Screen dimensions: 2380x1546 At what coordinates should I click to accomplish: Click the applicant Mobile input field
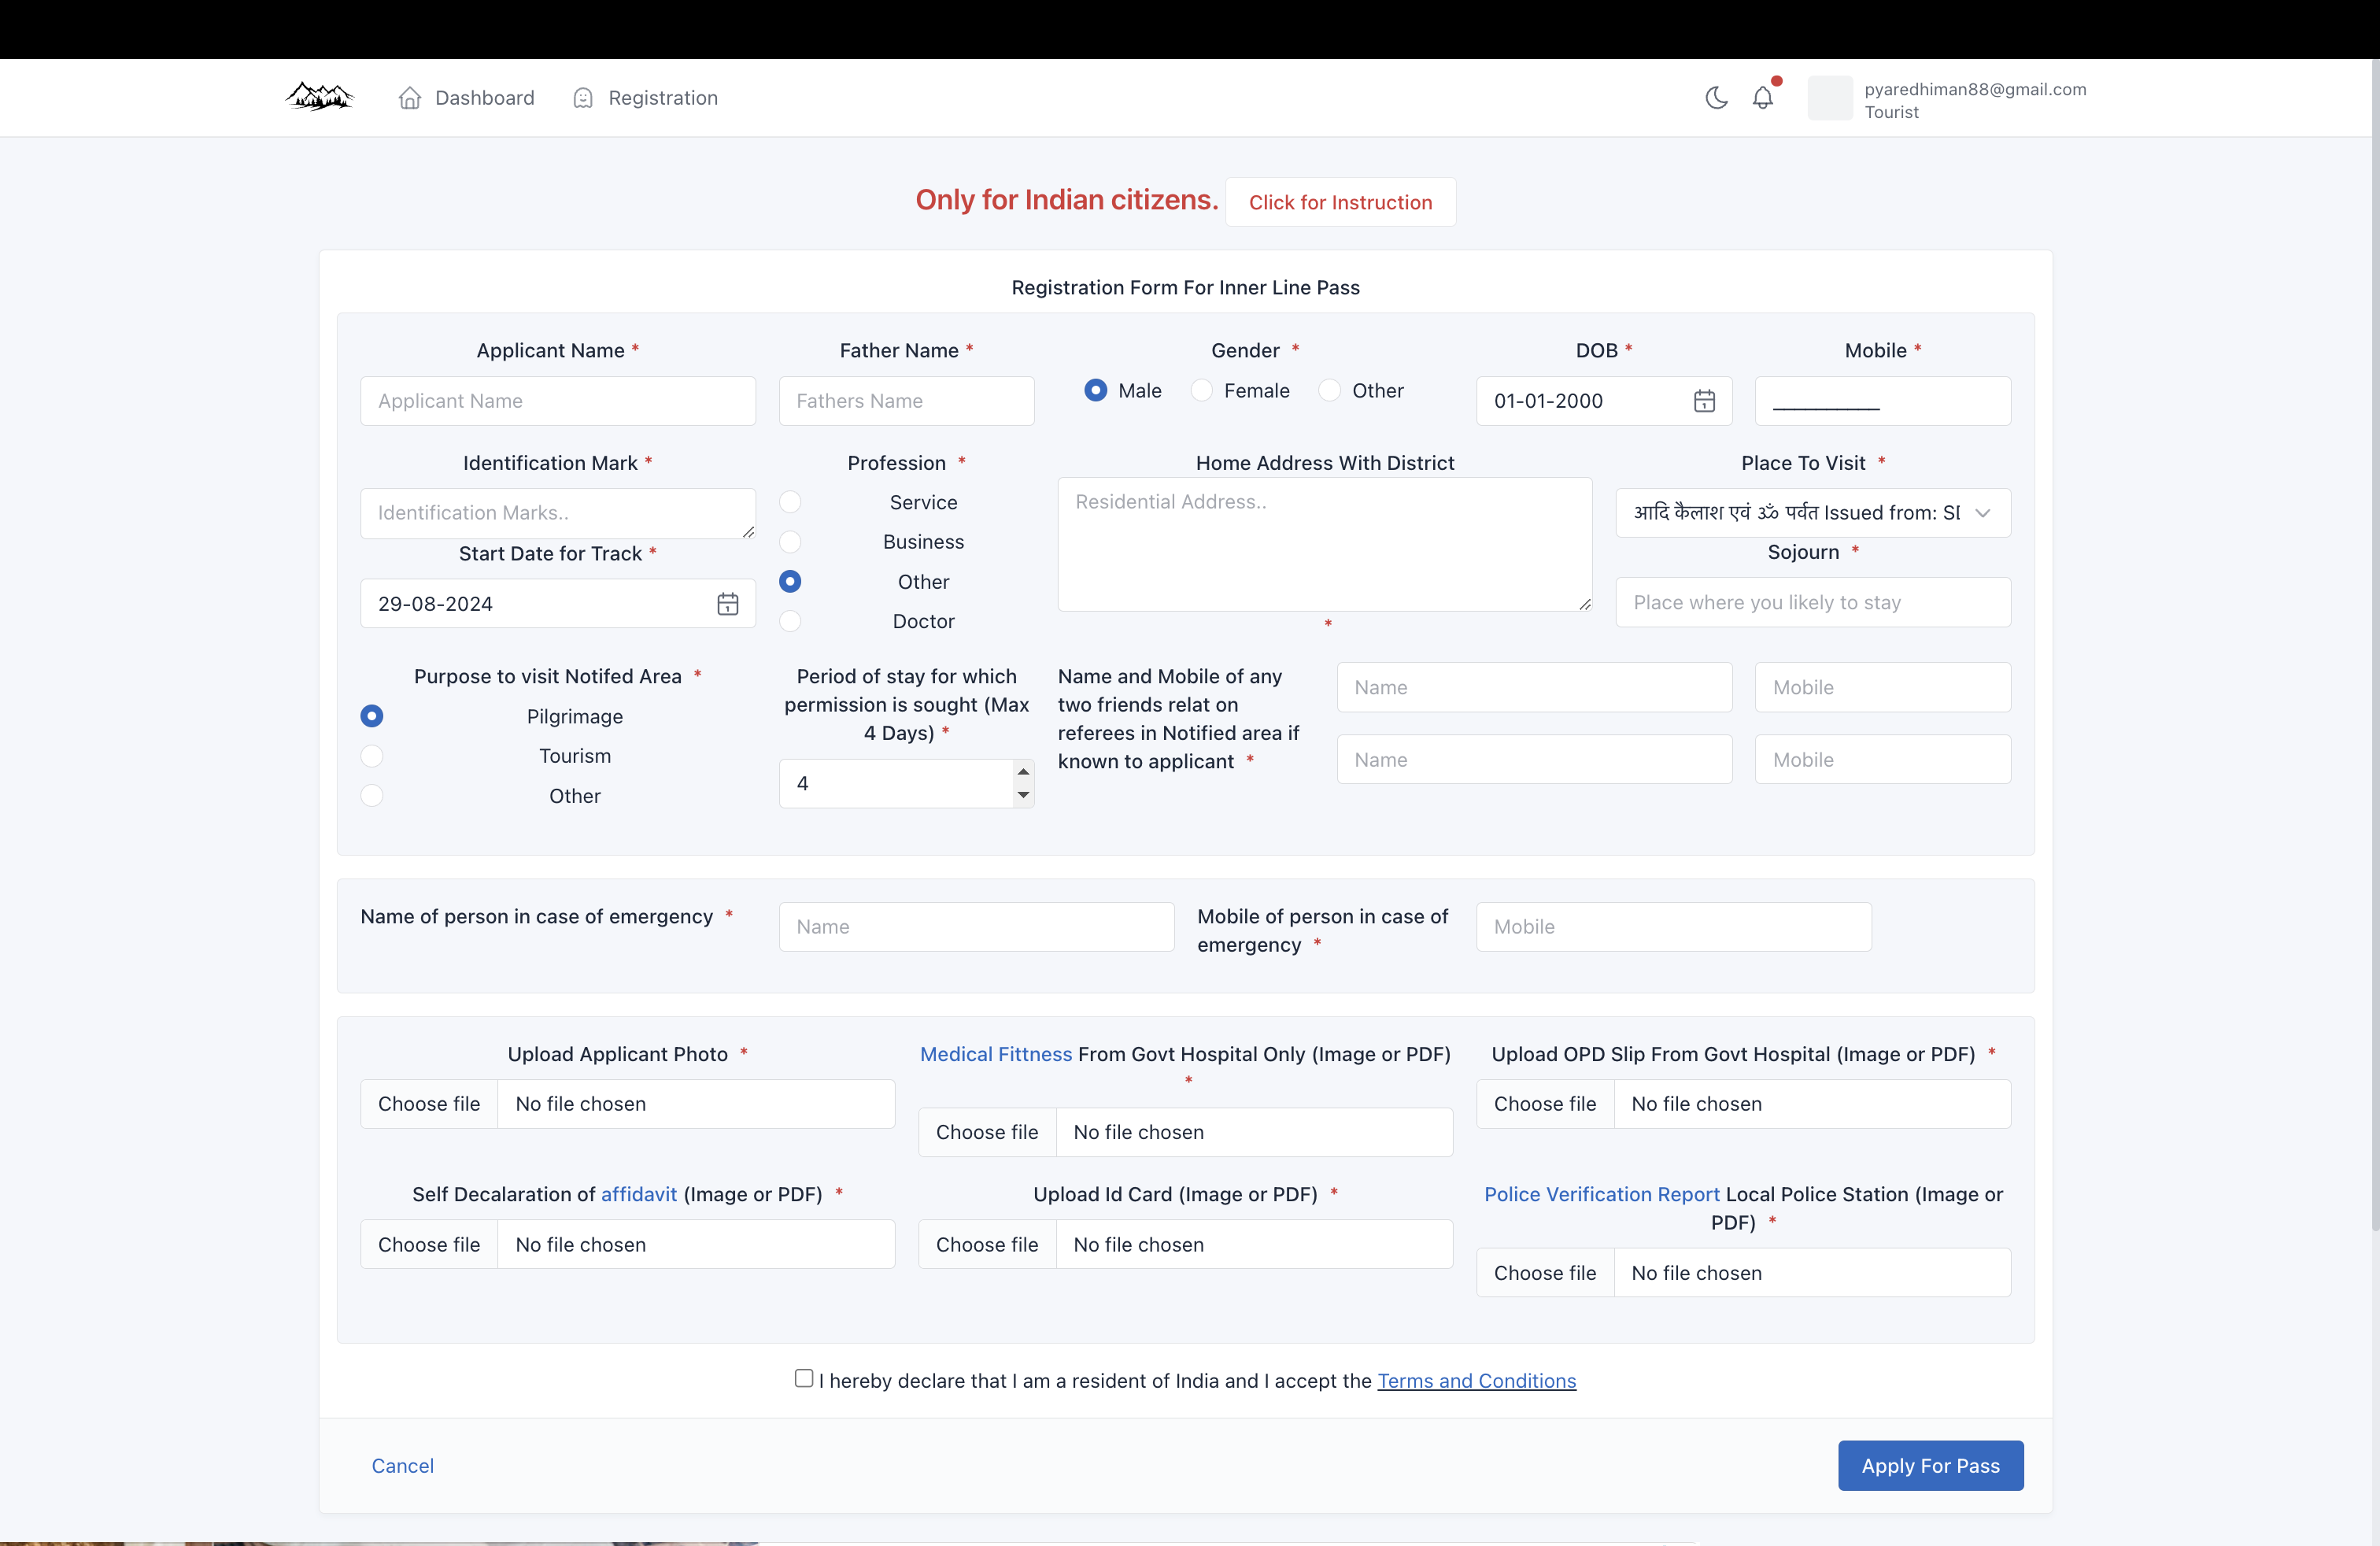click(1883, 401)
